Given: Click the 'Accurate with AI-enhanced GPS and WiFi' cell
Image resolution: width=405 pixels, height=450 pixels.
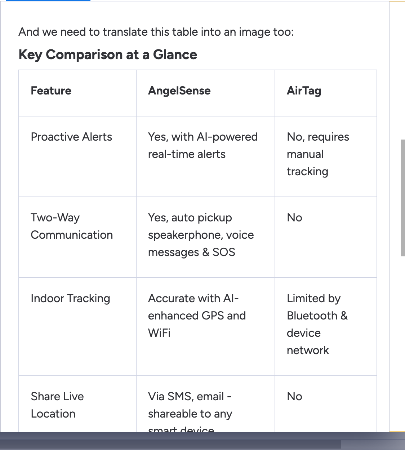Looking at the screenshot, I should pyautogui.click(x=197, y=316).
